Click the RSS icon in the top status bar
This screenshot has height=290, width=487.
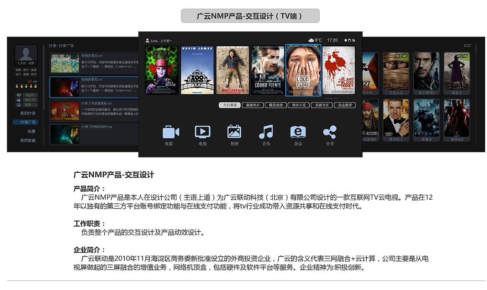353,39
